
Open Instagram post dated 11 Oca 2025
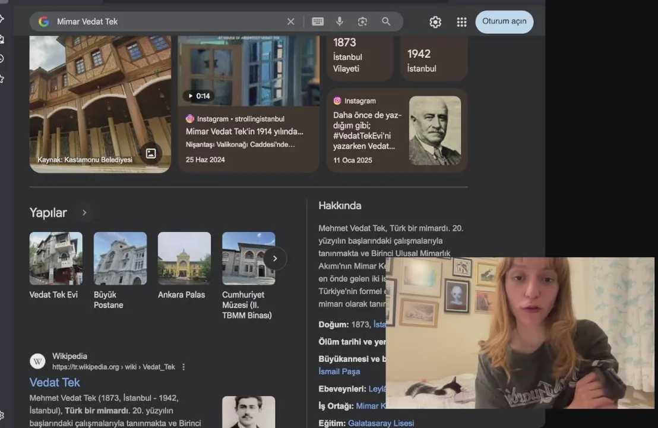point(397,130)
